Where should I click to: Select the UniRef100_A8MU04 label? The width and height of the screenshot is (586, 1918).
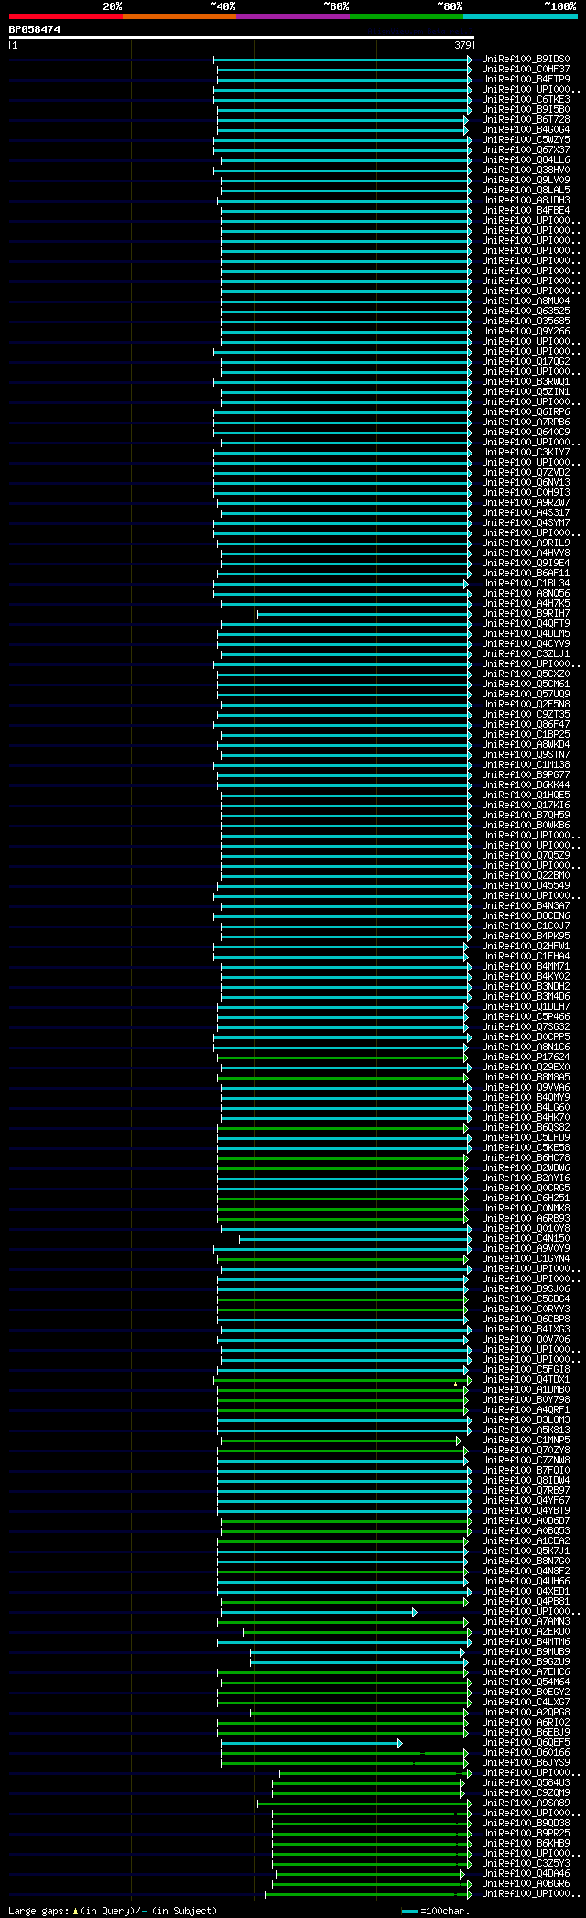[x=526, y=301]
